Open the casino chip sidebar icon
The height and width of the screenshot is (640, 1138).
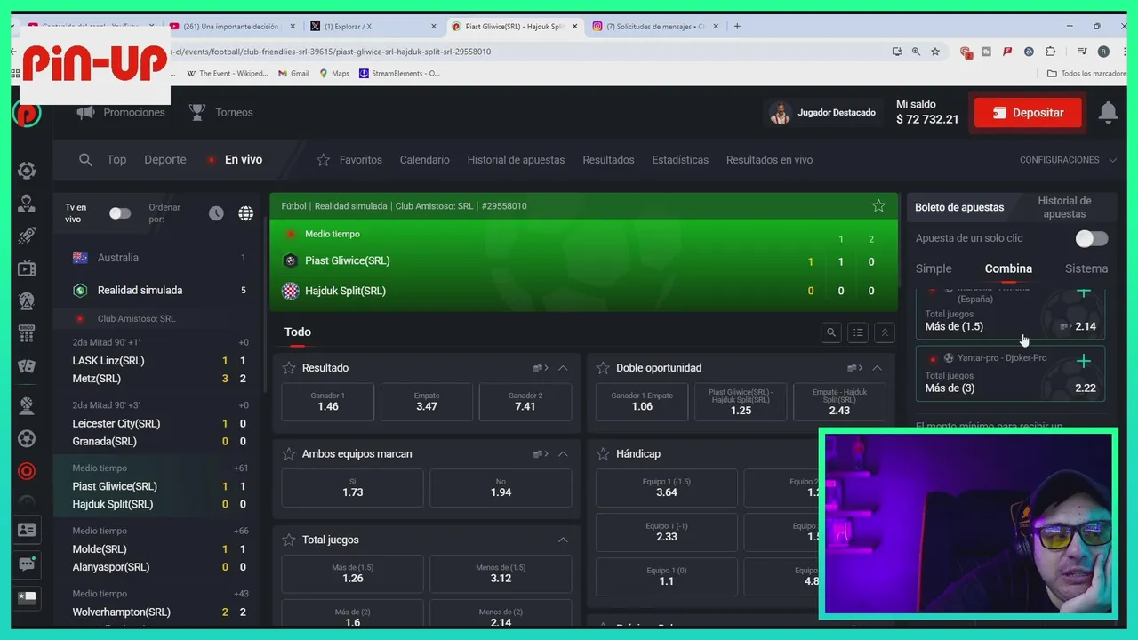(x=27, y=171)
